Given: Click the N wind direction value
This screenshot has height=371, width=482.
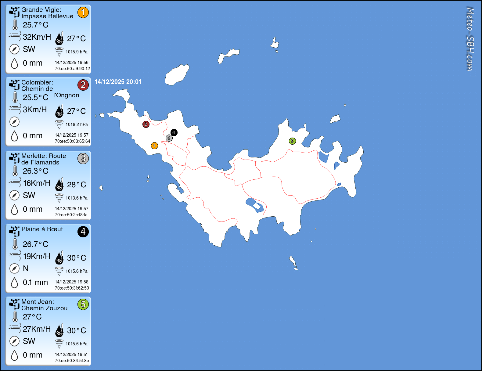Looking at the screenshot, I should [x=26, y=268].
